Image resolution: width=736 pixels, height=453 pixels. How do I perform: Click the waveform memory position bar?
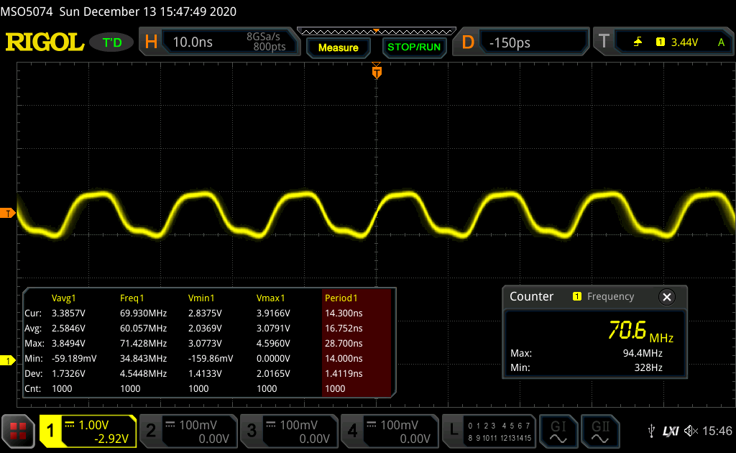pyautogui.click(x=376, y=31)
